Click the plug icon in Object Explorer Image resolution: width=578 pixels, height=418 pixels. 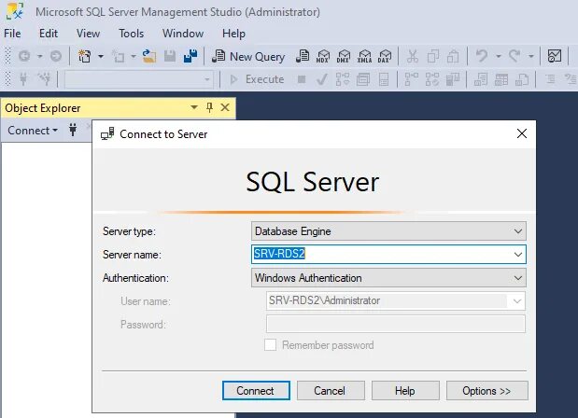pos(73,130)
